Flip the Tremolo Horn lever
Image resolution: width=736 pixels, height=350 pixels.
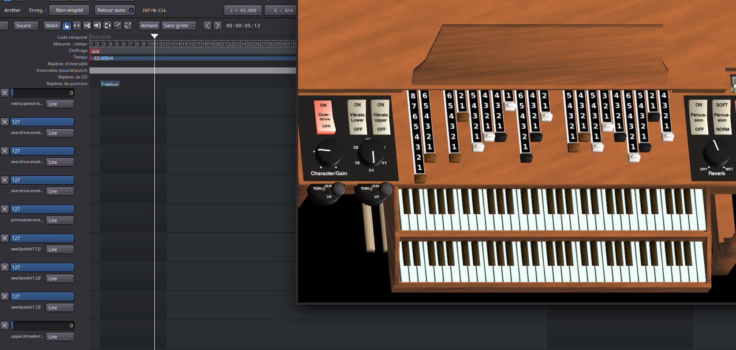coord(386,189)
